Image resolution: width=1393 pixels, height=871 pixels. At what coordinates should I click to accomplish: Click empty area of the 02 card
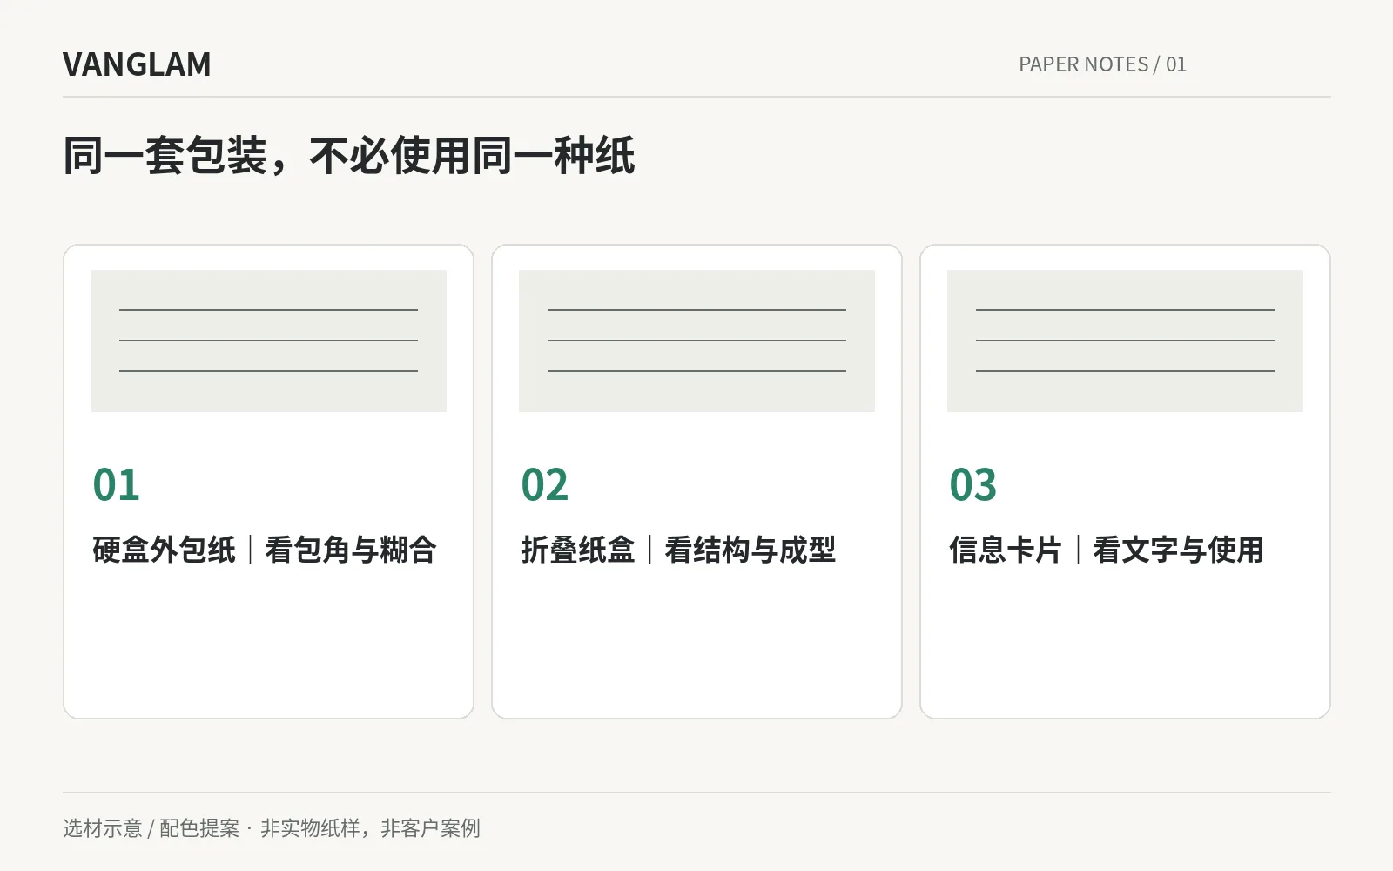pyautogui.click(x=696, y=645)
